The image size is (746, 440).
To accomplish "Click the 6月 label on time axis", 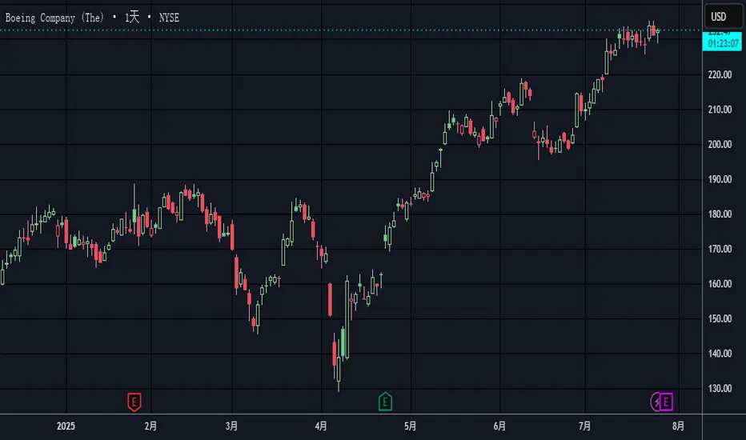I will point(499,426).
